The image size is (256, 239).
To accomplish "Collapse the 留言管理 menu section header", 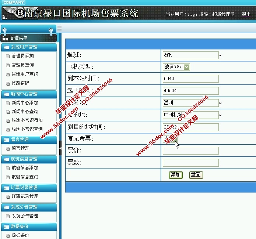I will tap(29, 140).
